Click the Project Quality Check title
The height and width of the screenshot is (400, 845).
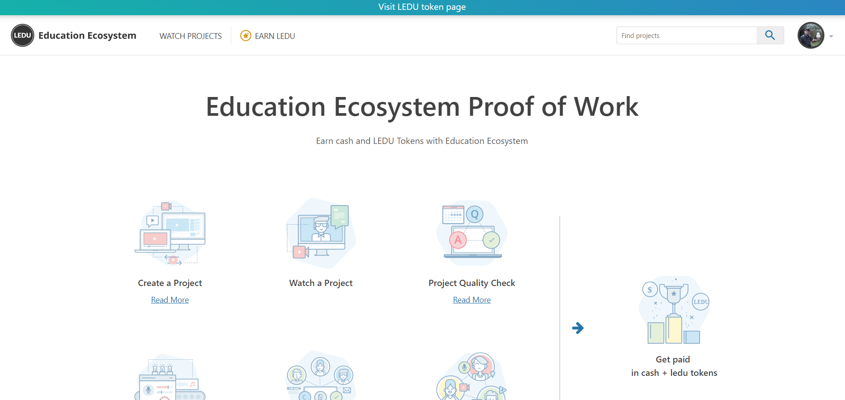[472, 283]
